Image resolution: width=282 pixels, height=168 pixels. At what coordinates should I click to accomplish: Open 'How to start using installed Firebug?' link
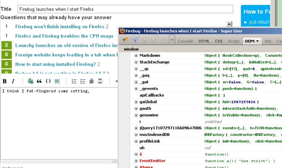click(56, 64)
